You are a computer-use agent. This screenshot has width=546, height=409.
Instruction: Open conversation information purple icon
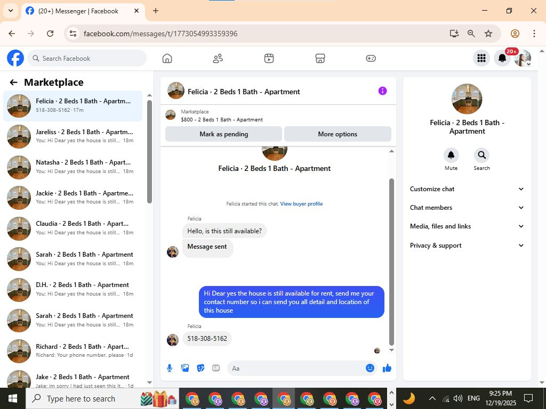(x=382, y=91)
